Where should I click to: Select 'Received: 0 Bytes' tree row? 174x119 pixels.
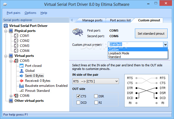(x=38, y=81)
